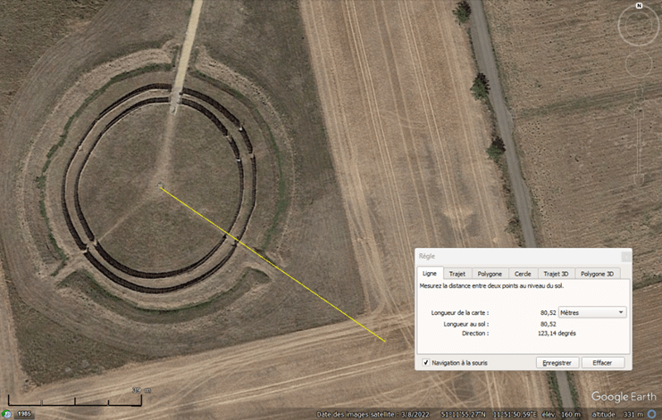The image size is (662, 420).
Task: Click the Enregistrer button
Action: [557, 363]
